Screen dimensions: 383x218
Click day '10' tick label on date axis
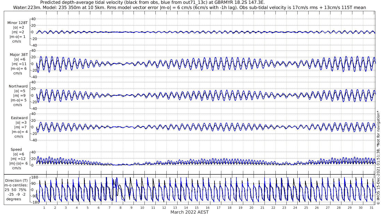tap(142, 207)
